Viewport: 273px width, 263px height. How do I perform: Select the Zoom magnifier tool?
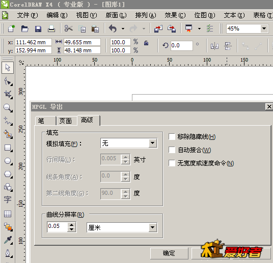pyautogui.click(x=8, y=108)
